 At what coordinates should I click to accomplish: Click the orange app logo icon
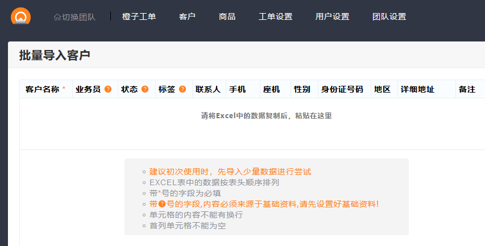click(20, 16)
